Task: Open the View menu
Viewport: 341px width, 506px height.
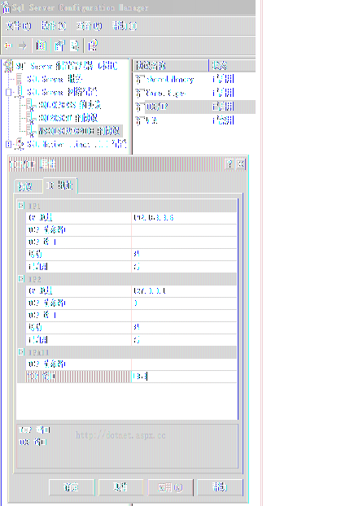Action: (90, 25)
